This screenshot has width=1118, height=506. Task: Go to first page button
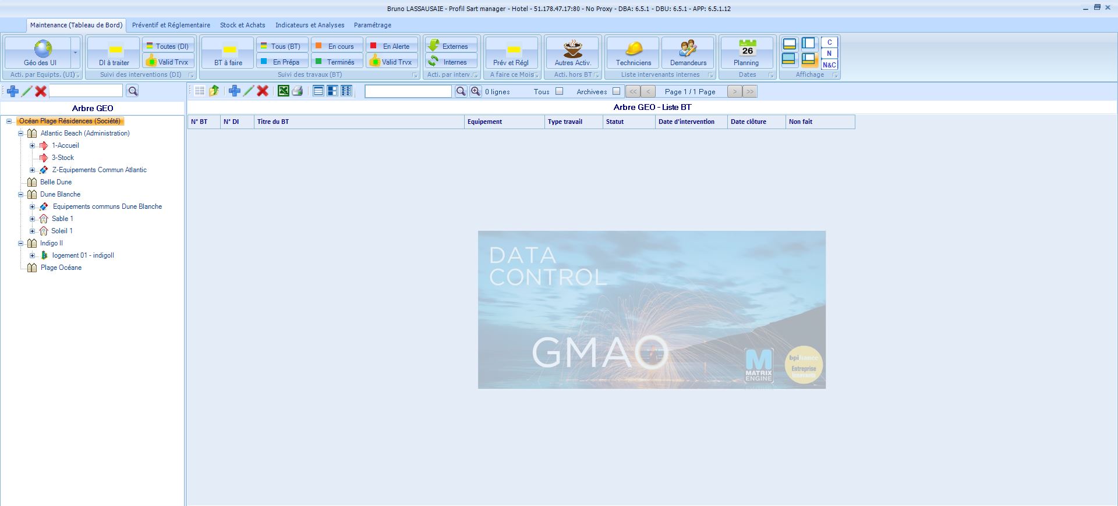click(633, 91)
